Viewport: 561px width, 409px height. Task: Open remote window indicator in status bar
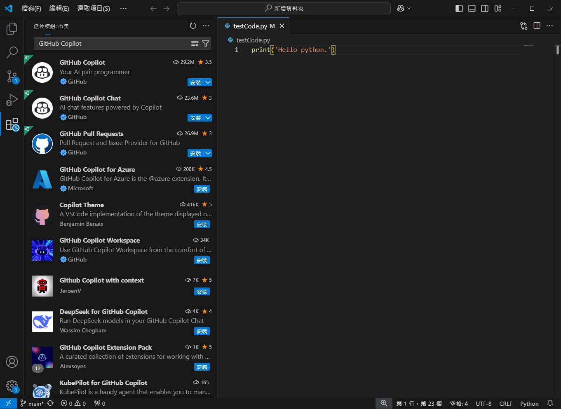8,404
